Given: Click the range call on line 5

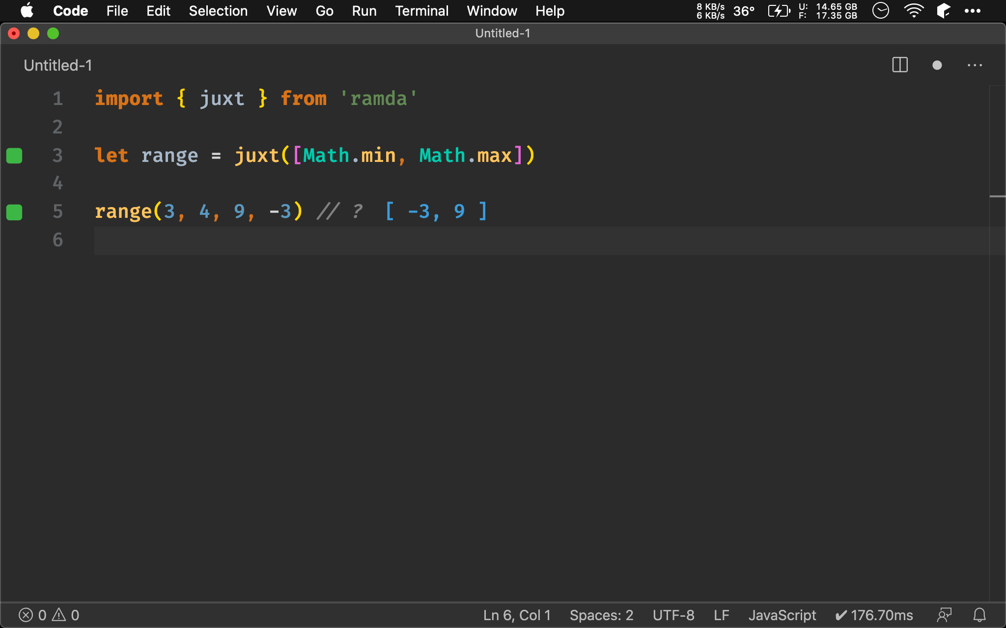Looking at the screenshot, I should point(123,212).
